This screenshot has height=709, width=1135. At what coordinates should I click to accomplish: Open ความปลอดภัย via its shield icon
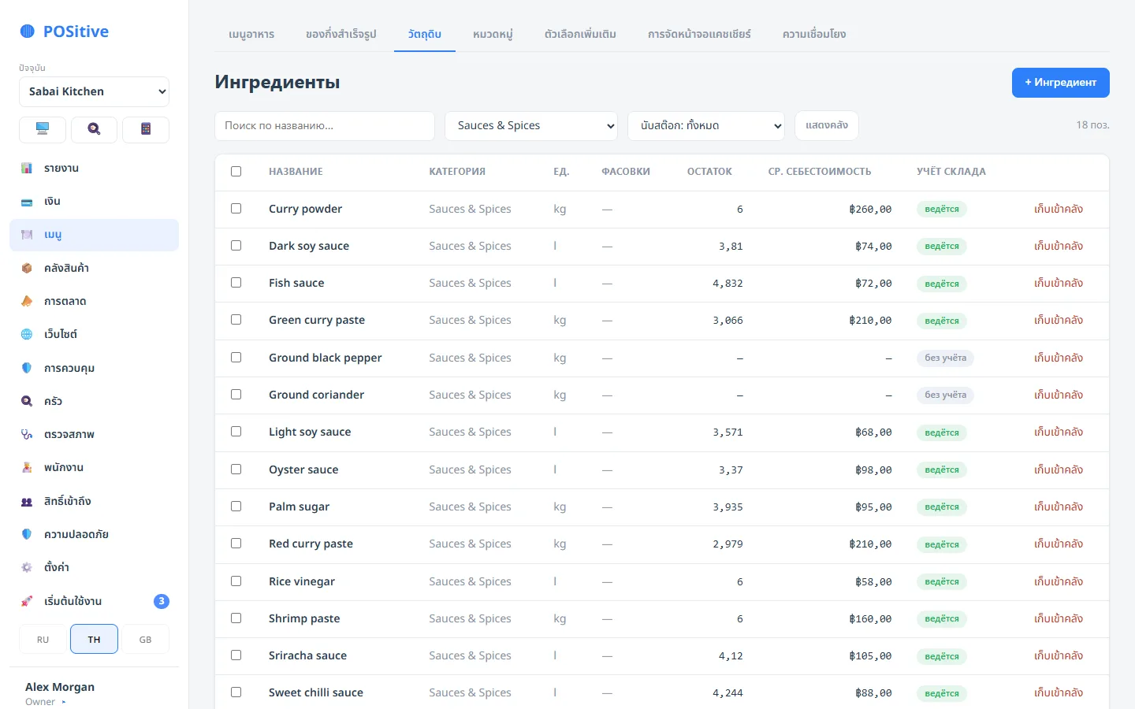pos(27,534)
